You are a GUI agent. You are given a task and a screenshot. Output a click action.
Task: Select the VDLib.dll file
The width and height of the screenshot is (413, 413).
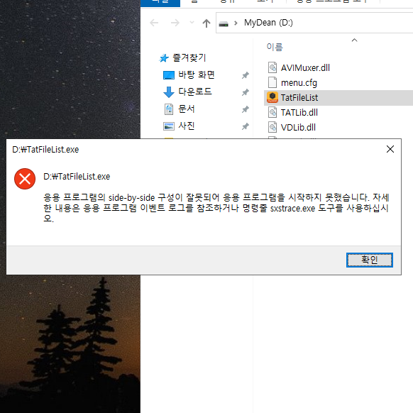298,128
